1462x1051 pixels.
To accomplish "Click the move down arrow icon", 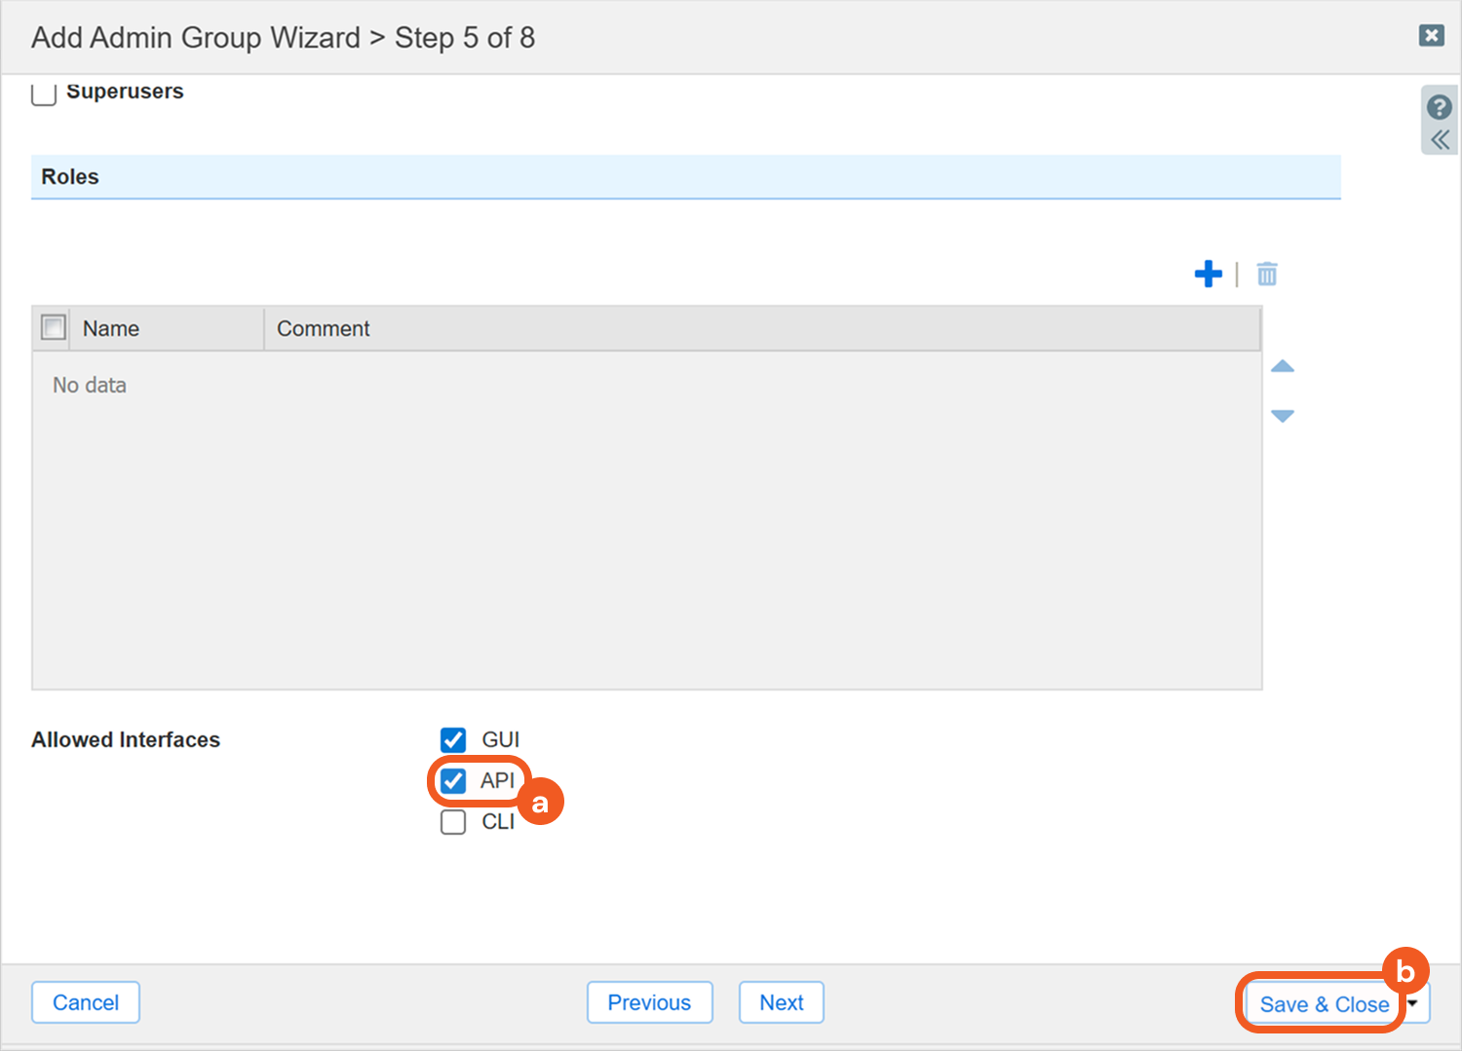I will [x=1283, y=416].
